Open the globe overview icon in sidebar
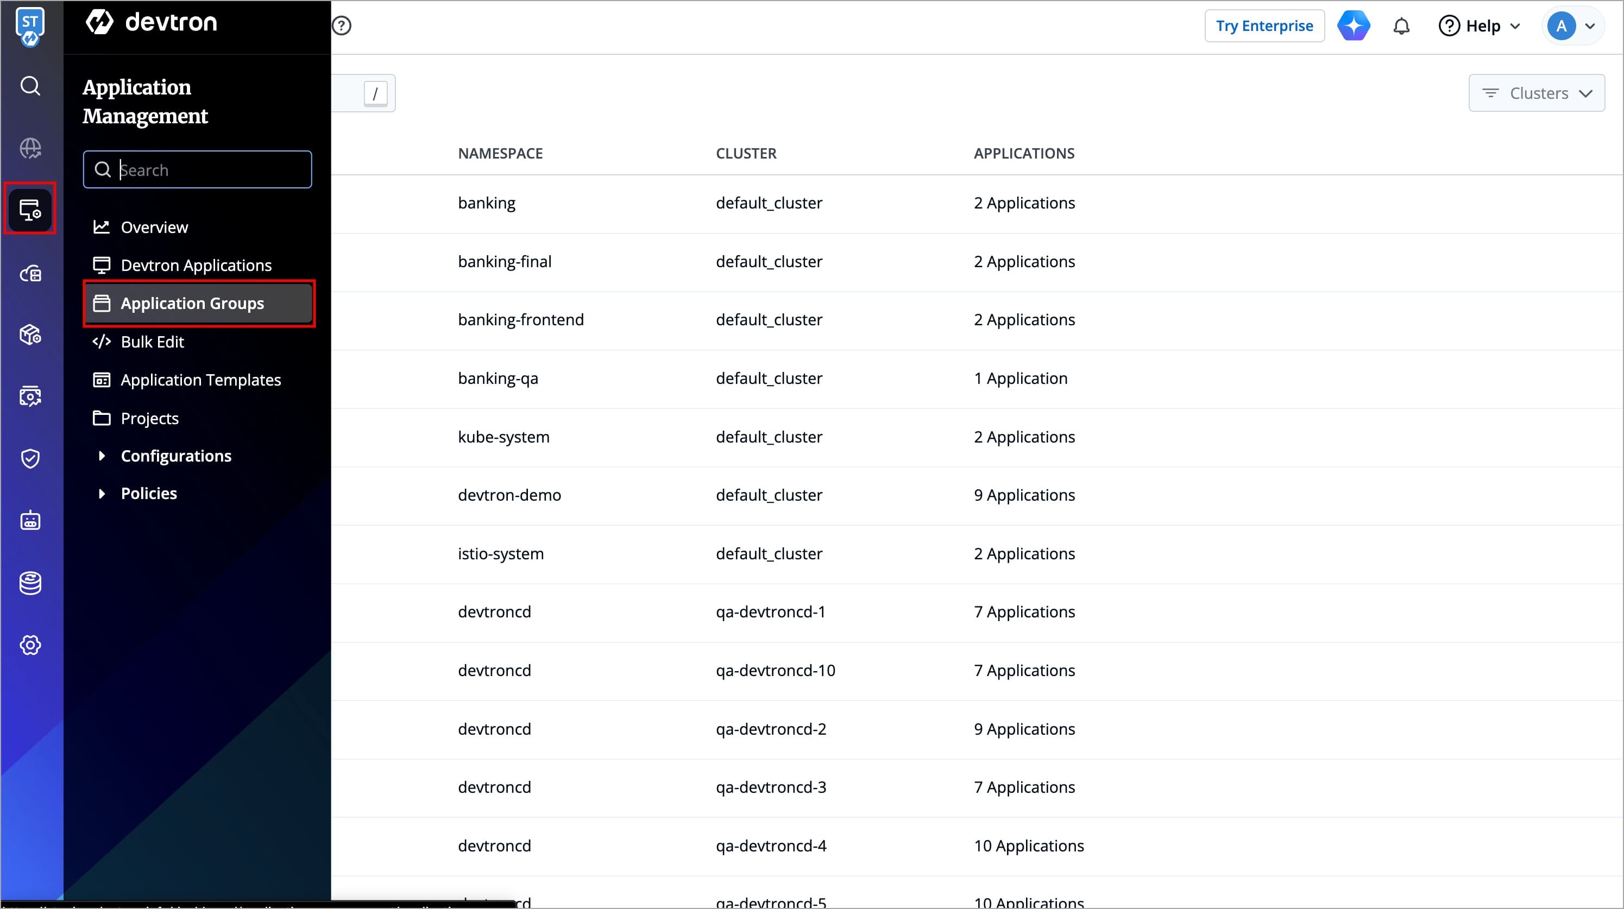The image size is (1624, 909). click(x=30, y=148)
